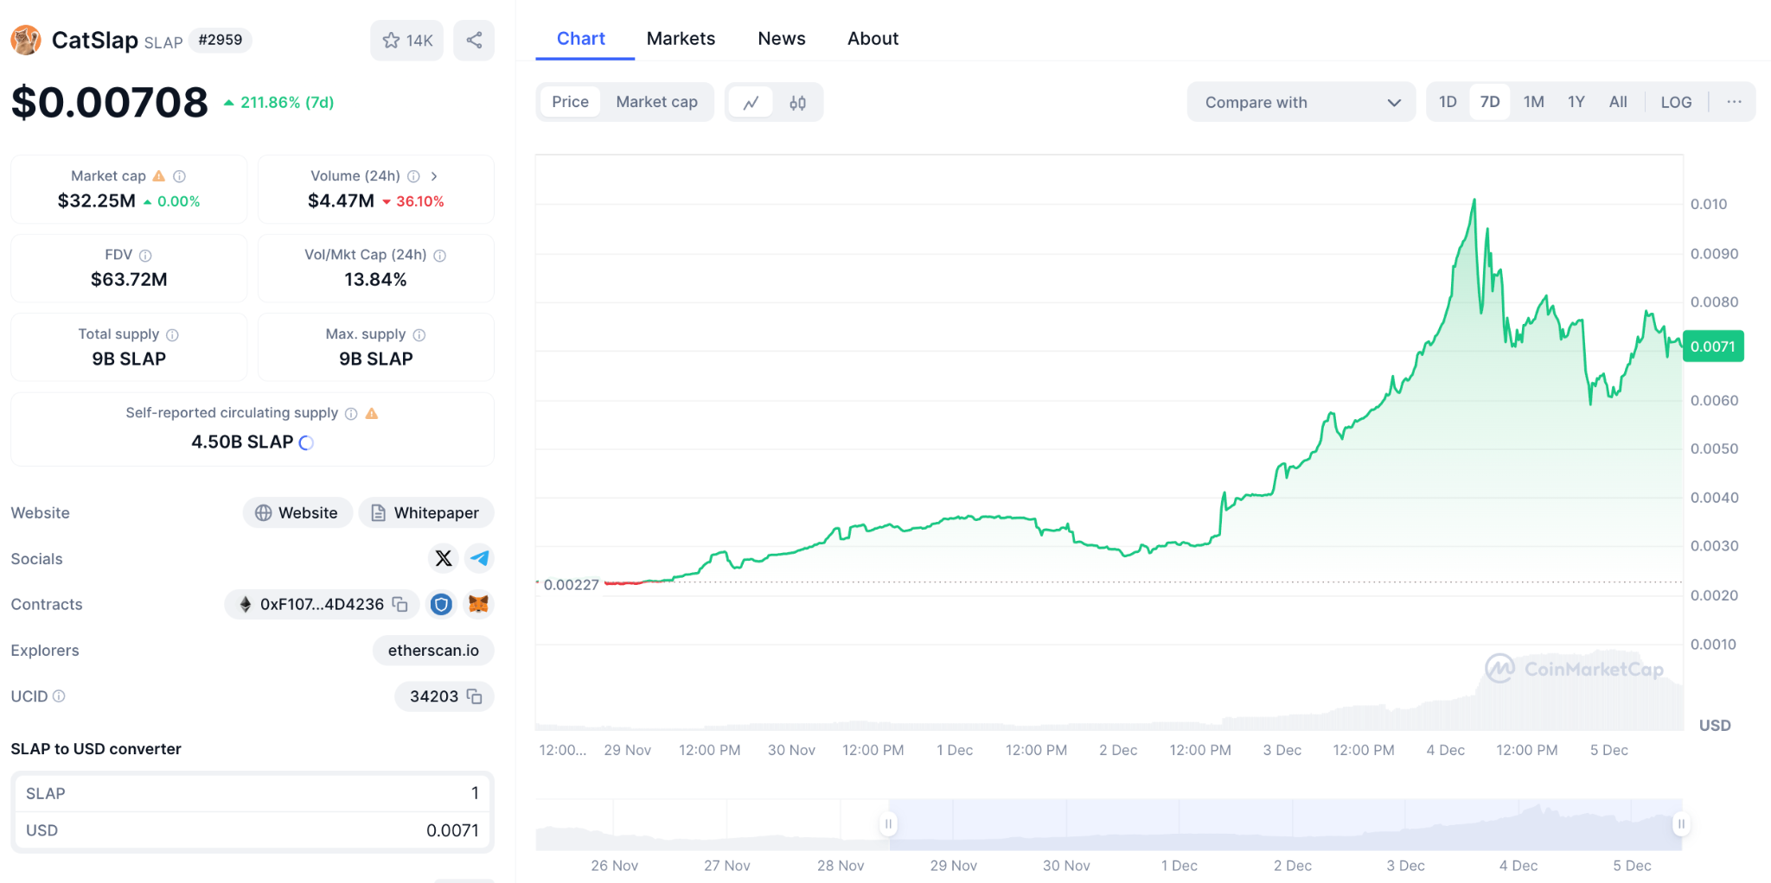Image resolution: width=1771 pixels, height=883 pixels.
Task: Click the $32.25M market cap value
Action: click(97, 201)
